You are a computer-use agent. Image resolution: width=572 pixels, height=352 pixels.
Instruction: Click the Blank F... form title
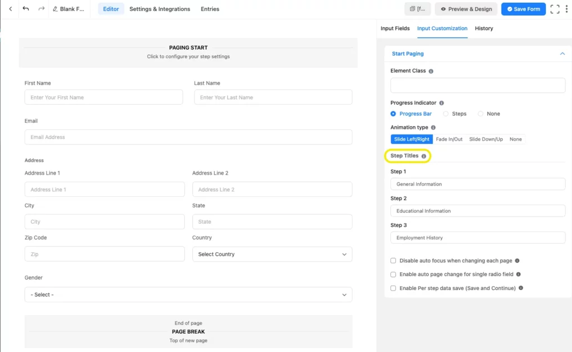point(72,9)
